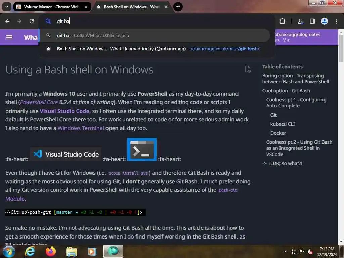Click the address bar containing 'git ba'
344x258 pixels.
(157, 21)
